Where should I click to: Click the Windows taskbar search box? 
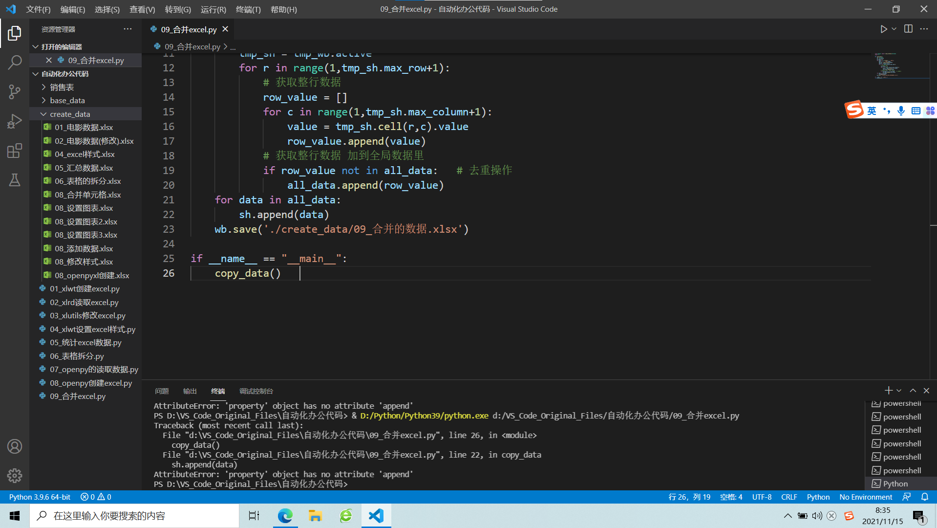134,516
